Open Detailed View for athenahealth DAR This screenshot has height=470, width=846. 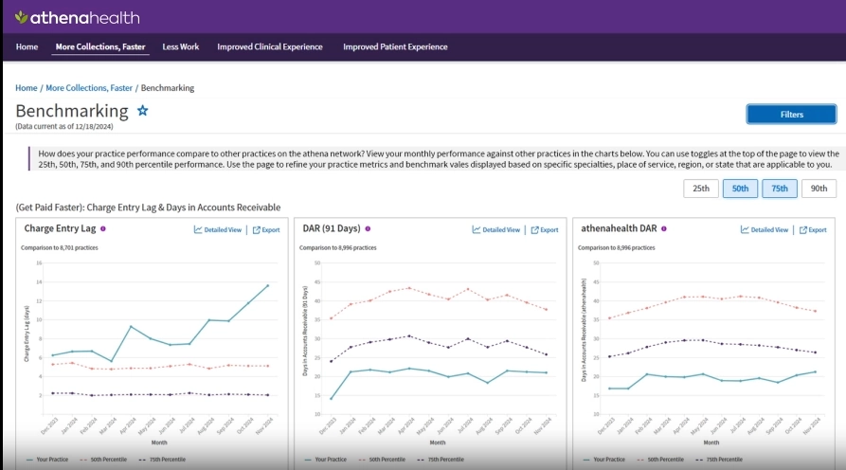tap(765, 230)
